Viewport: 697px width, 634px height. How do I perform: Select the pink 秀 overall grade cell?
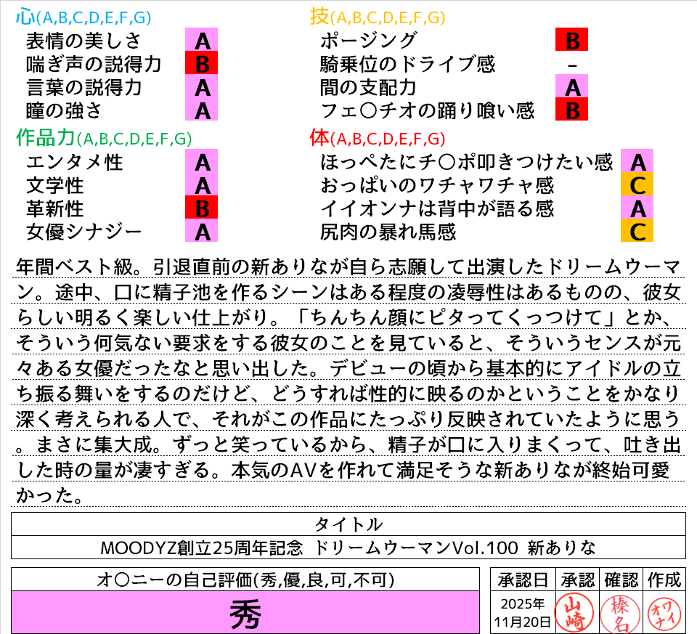(245, 614)
